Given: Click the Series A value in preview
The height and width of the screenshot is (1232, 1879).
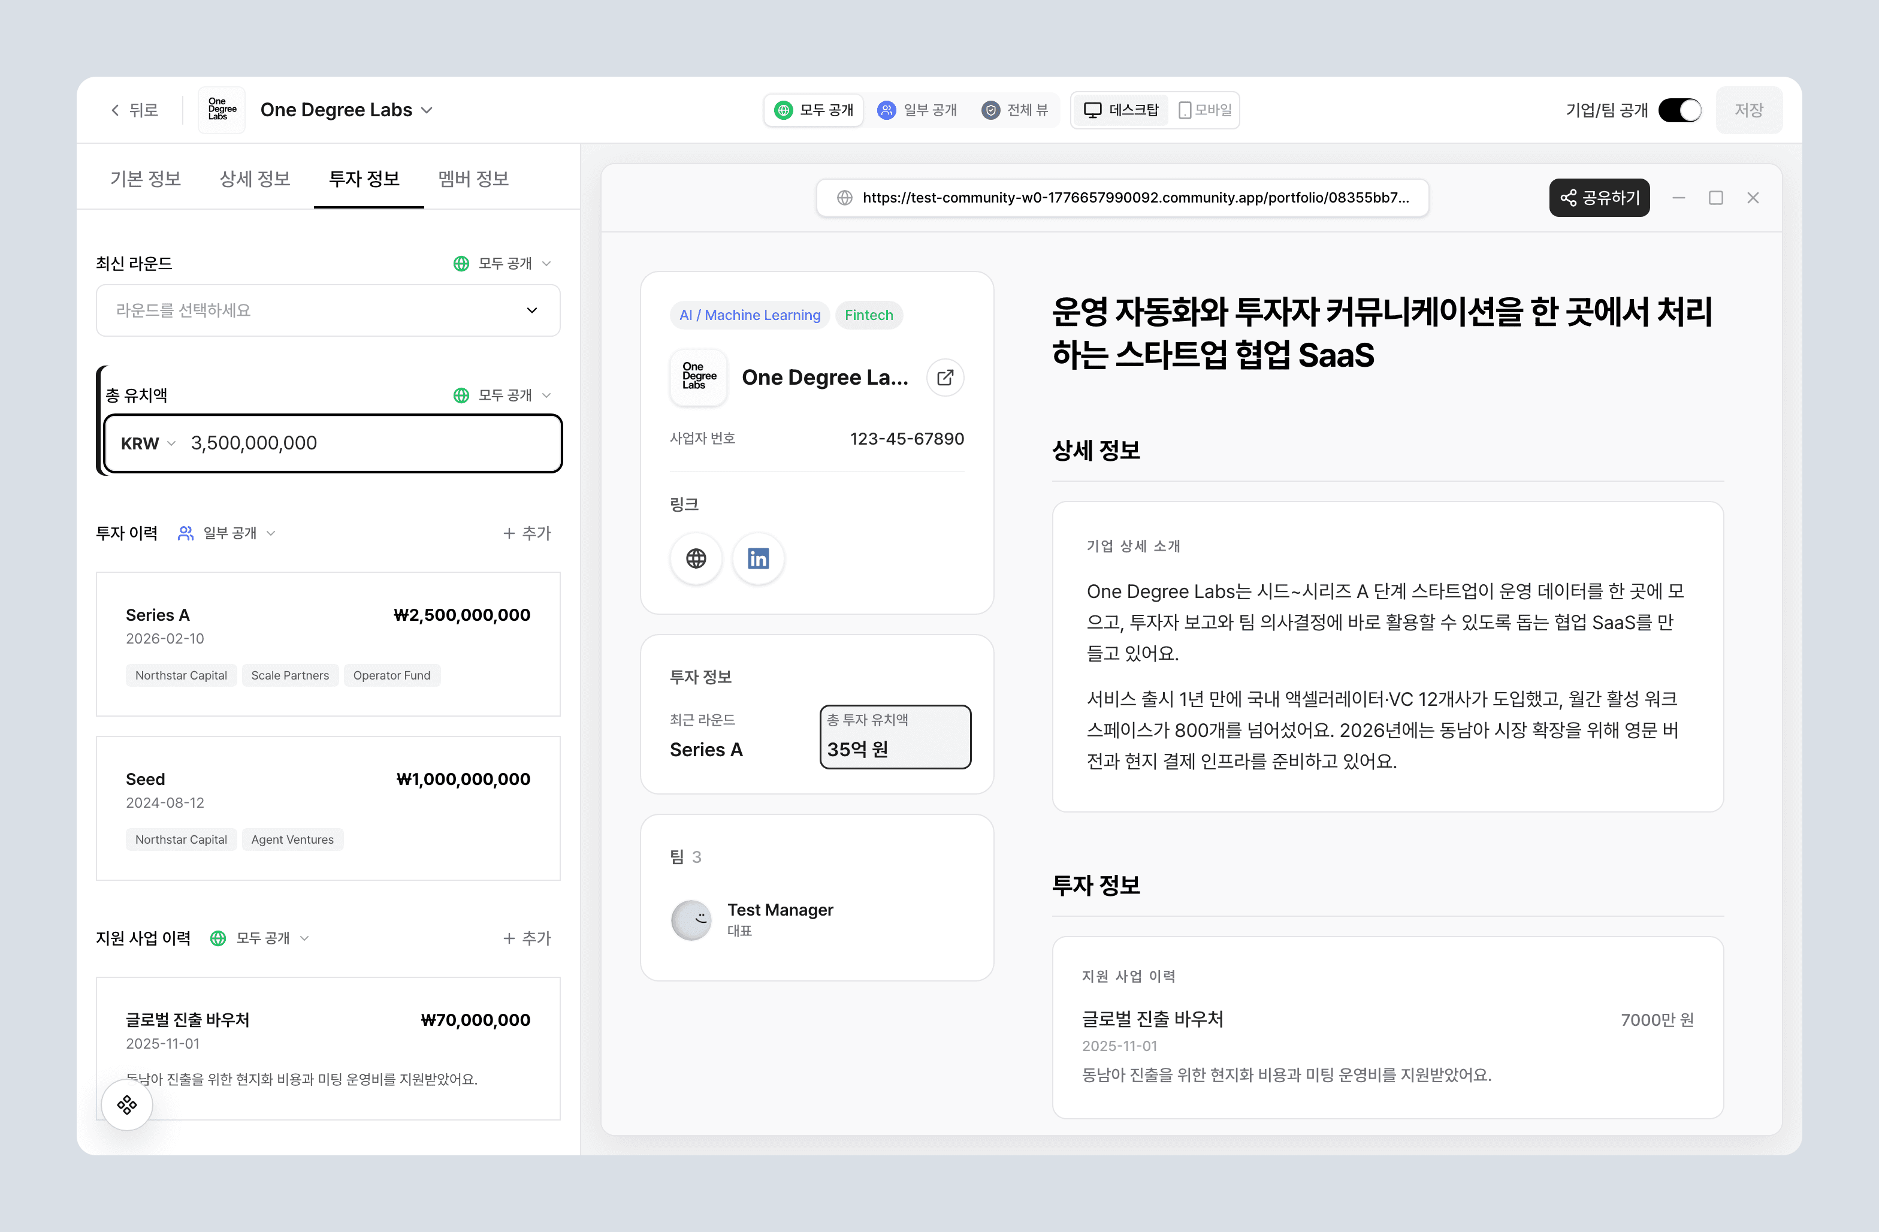Looking at the screenshot, I should pos(706,750).
